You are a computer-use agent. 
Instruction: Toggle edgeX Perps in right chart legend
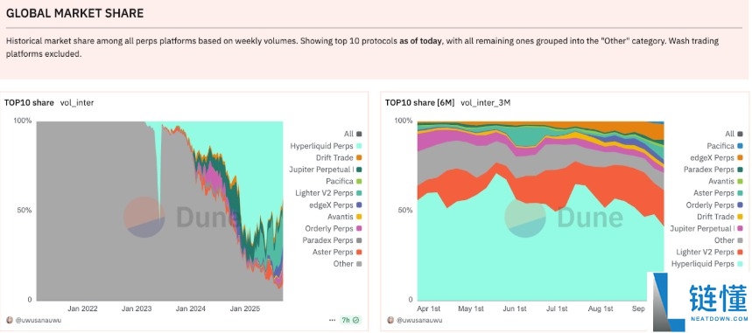click(x=716, y=157)
